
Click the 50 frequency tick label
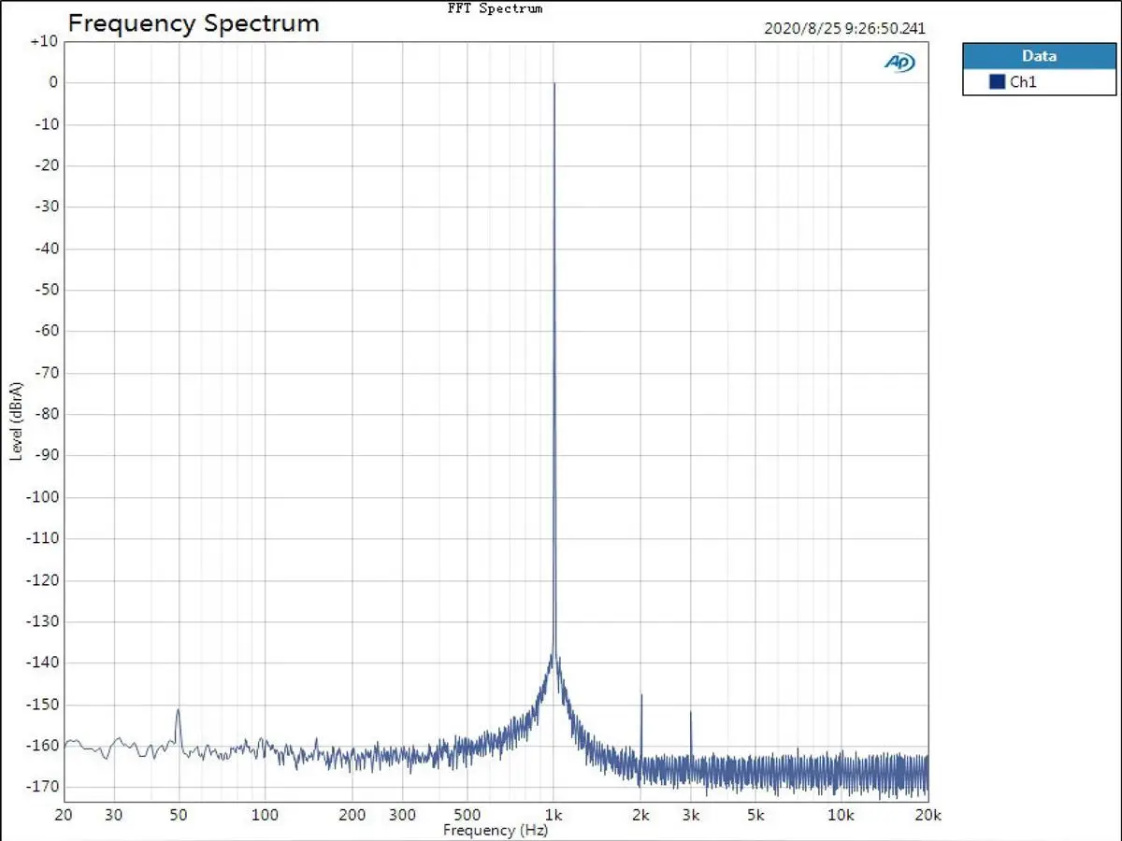178,815
